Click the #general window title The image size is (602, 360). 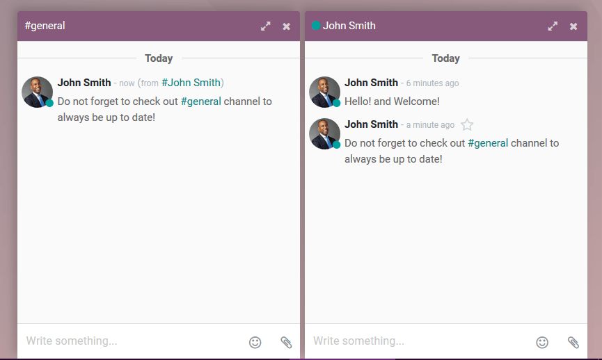[x=45, y=26]
